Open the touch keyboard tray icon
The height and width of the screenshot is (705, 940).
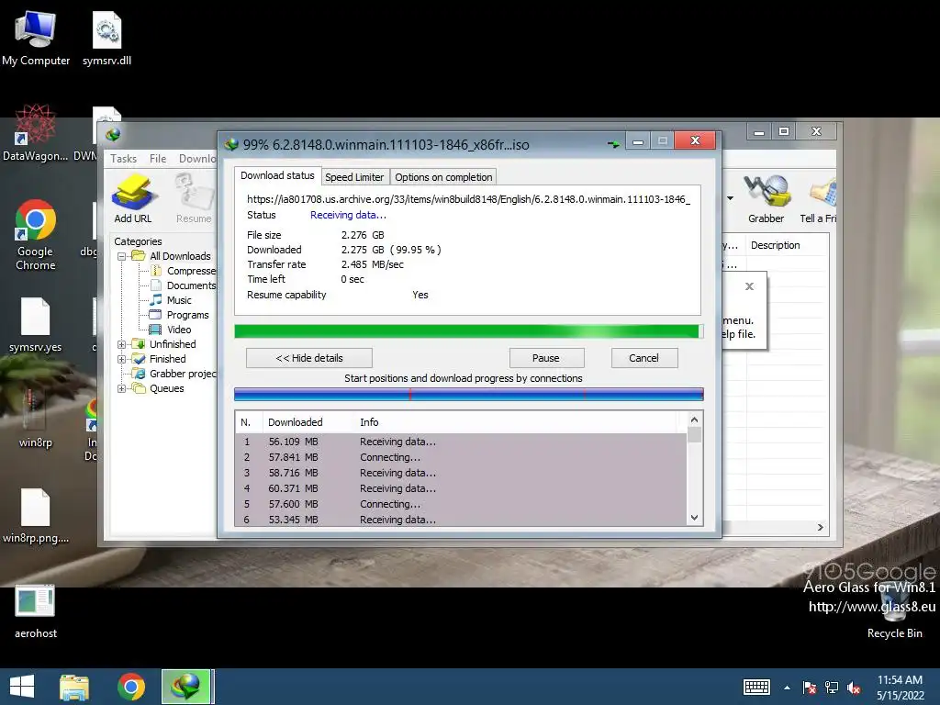coord(756,687)
